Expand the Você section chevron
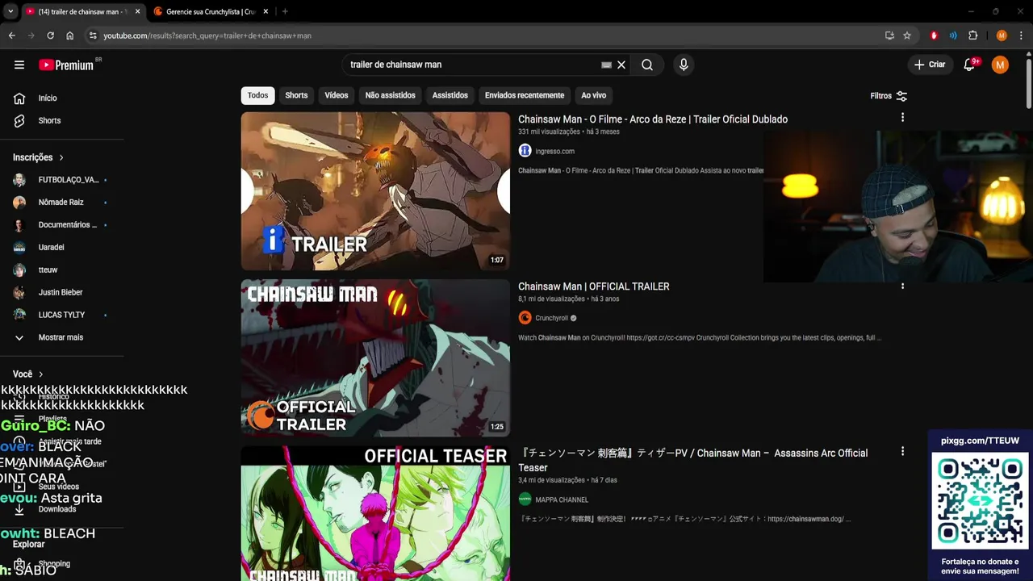 (x=41, y=374)
